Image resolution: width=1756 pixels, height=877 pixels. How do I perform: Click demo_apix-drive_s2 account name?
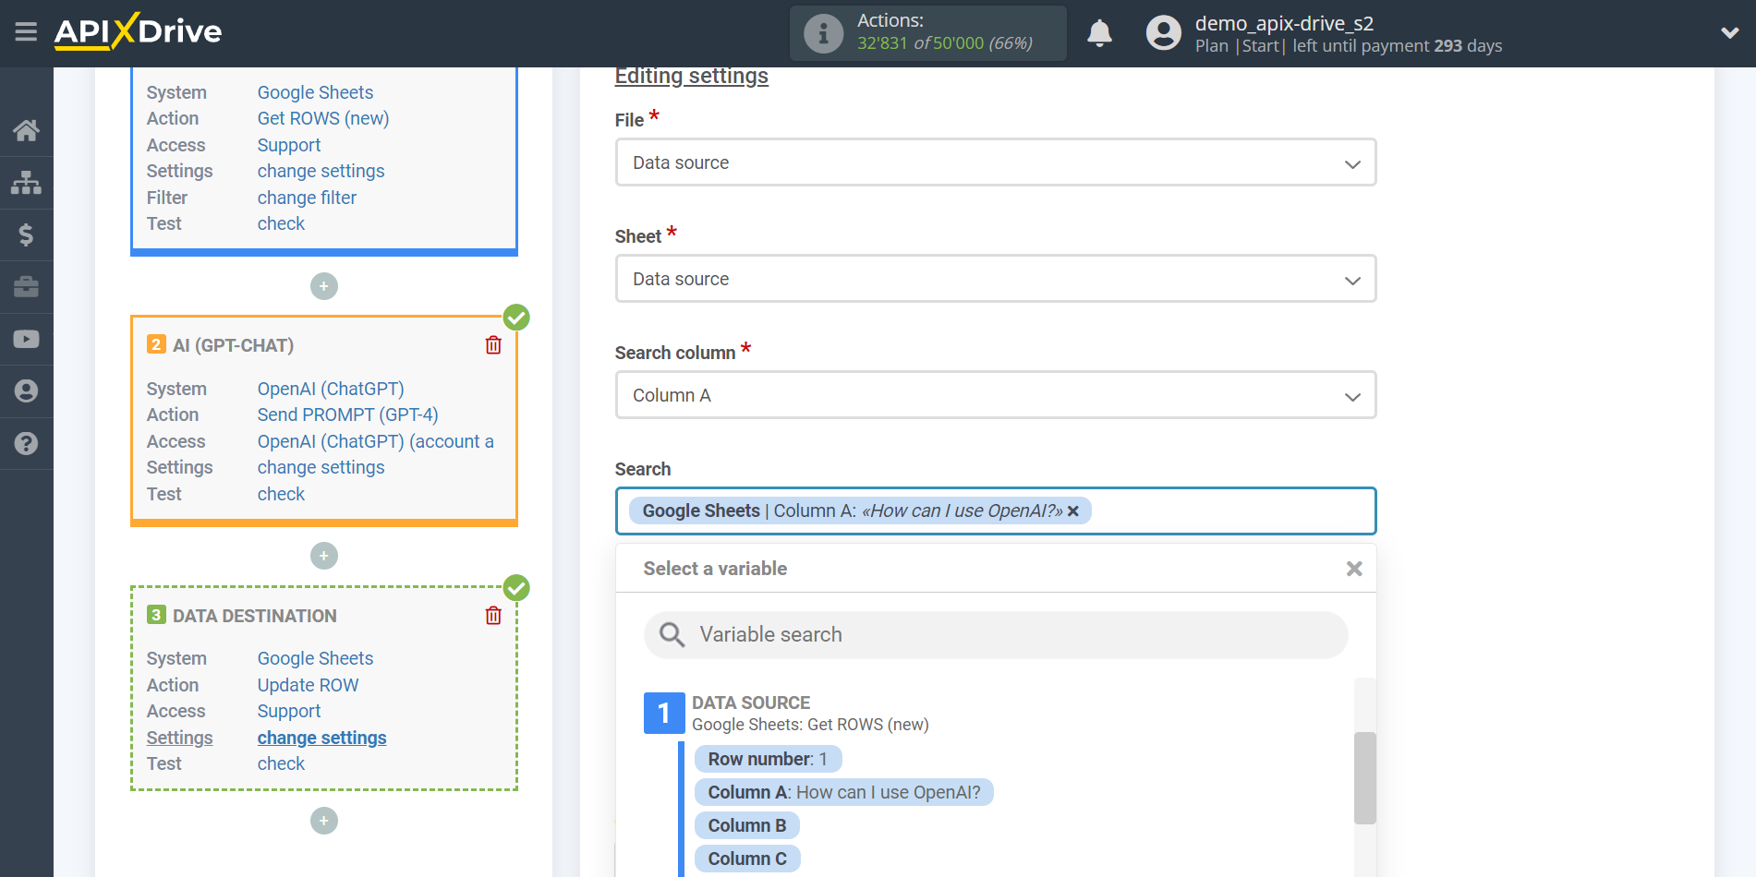click(x=1284, y=23)
